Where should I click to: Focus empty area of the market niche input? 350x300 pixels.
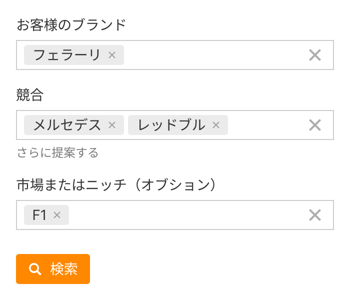coord(185,215)
